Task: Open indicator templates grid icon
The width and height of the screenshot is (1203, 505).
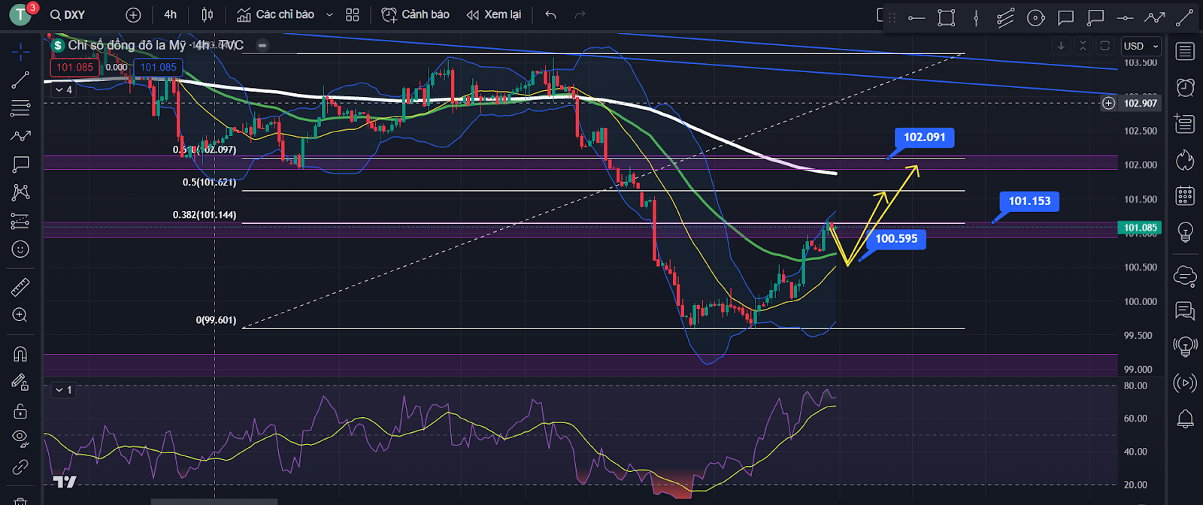Action: click(x=353, y=14)
